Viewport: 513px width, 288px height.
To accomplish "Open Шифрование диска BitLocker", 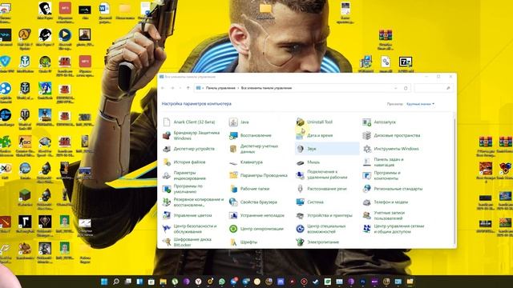I will point(188,242).
